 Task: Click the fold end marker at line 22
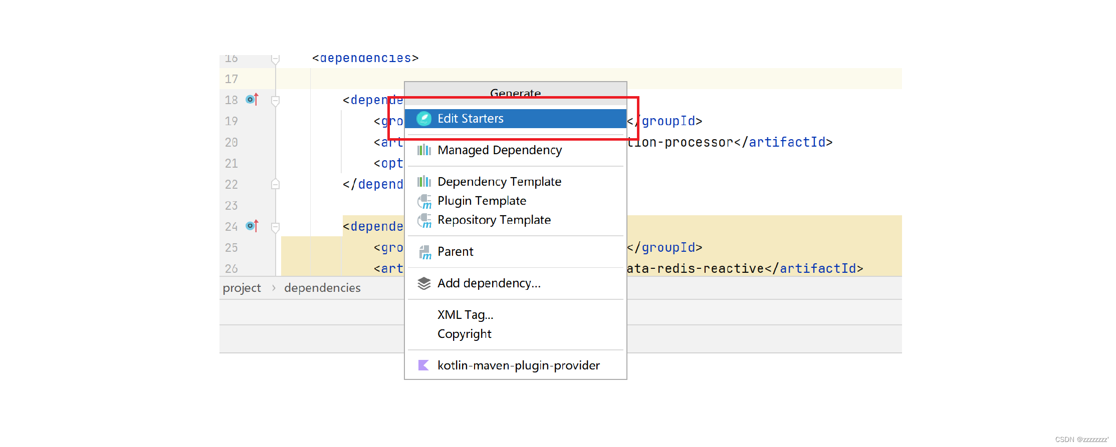(275, 184)
